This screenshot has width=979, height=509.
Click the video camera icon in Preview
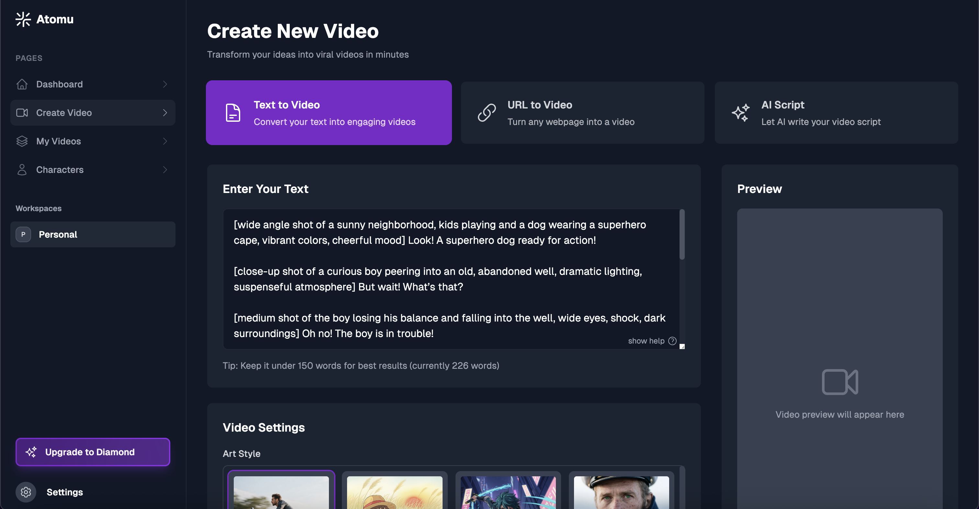[840, 382]
